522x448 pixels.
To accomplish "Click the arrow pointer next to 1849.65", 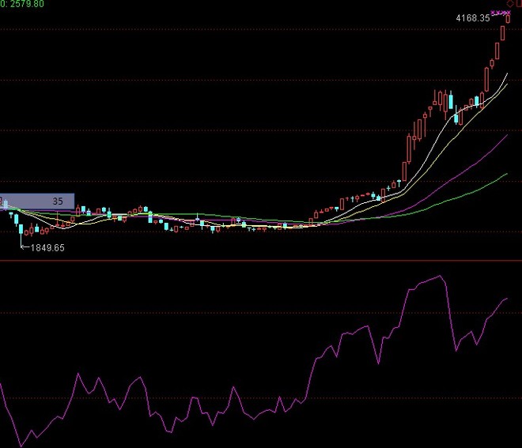I will pos(25,247).
